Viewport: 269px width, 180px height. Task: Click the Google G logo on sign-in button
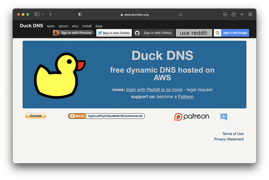[217, 33]
